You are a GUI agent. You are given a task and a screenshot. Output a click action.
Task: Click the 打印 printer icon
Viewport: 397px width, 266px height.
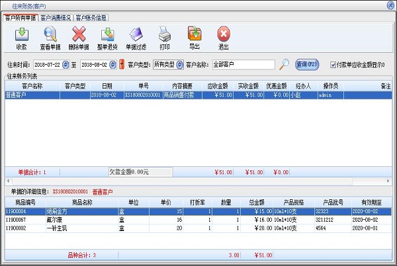click(165, 37)
